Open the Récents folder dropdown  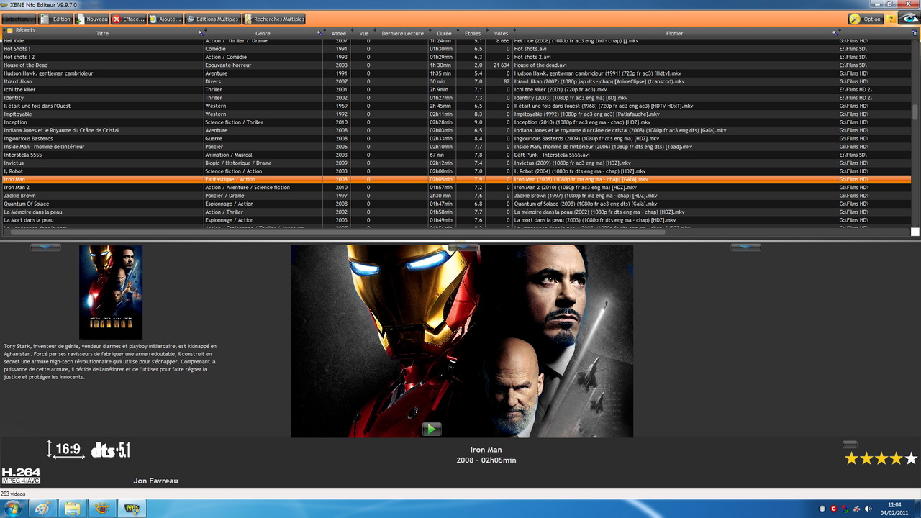pyautogui.click(x=10, y=31)
